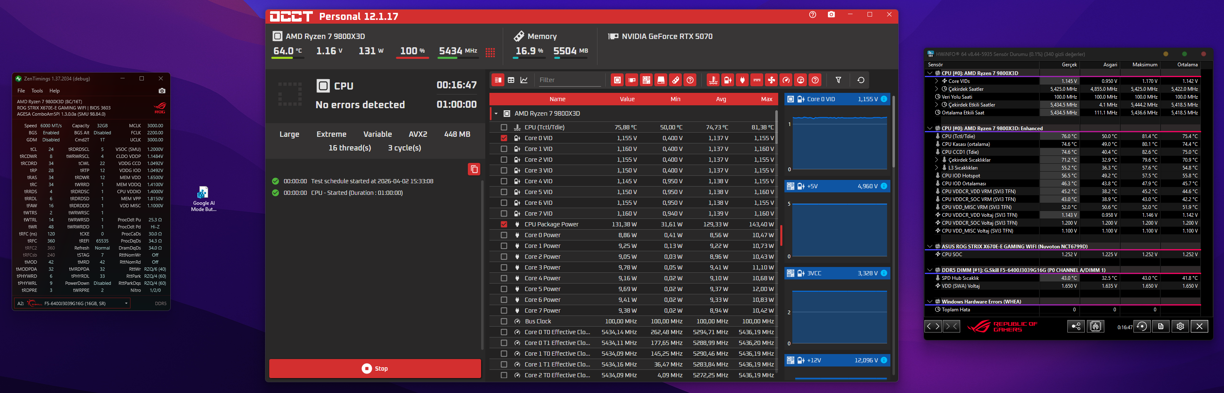Take OCCT screenshot with camera icon
The height and width of the screenshot is (393, 1224).
coord(831,15)
